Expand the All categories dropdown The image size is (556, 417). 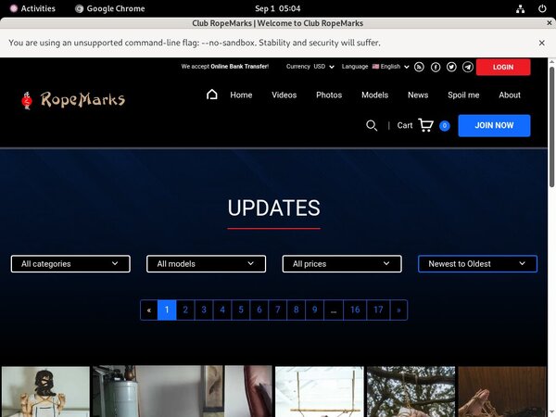[69, 264]
